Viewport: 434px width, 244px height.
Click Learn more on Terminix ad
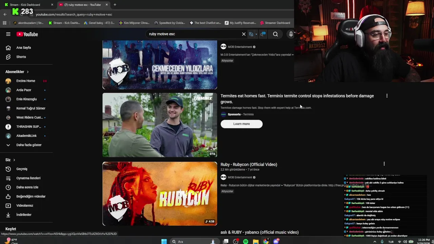tap(241, 124)
